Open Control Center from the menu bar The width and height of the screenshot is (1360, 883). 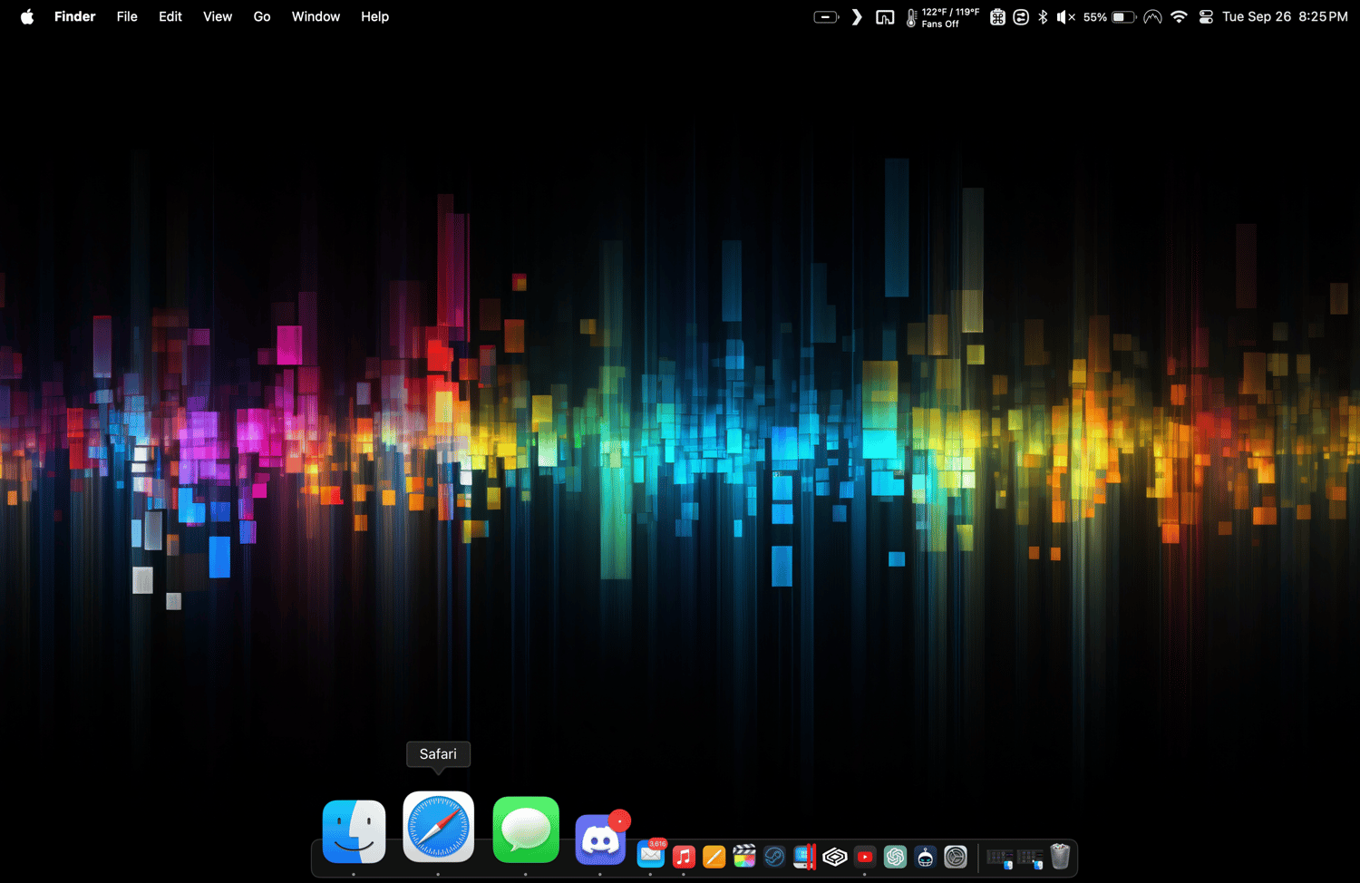[x=1206, y=16]
